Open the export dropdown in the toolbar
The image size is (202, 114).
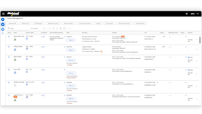coord(44,28)
